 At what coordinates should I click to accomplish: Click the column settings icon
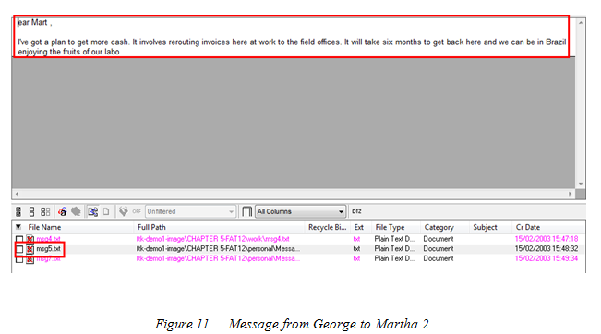click(247, 211)
